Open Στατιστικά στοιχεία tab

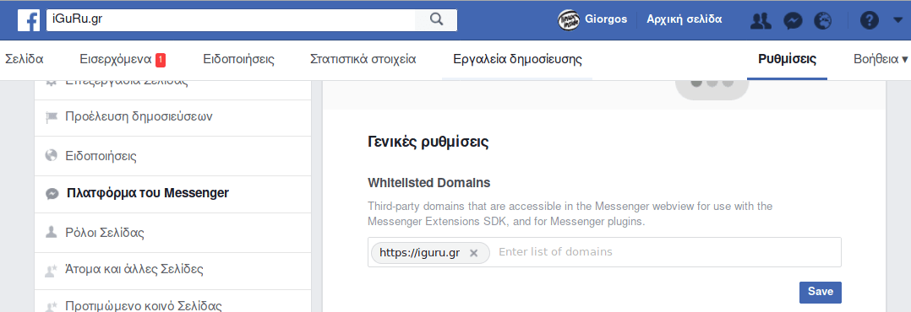pos(363,59)
